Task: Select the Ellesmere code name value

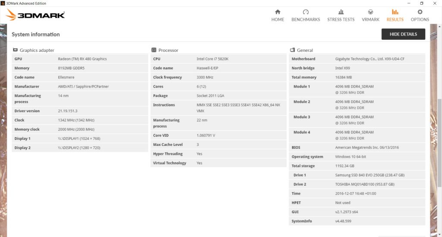Action: [66, 77]
